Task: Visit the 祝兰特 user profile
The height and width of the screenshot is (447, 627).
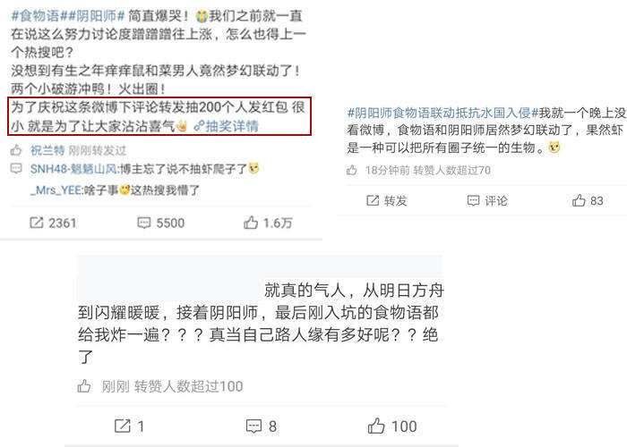Action: (47, 150)
